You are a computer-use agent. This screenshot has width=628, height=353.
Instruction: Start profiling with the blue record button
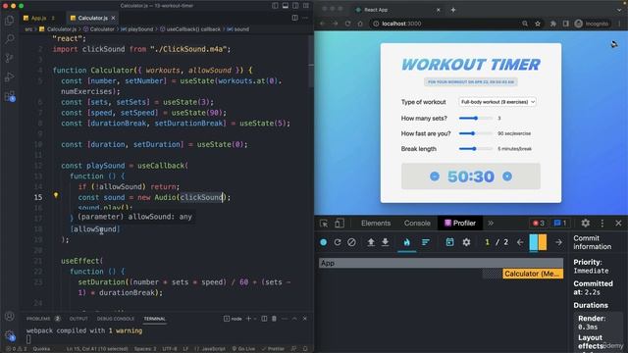pos(324,242)
